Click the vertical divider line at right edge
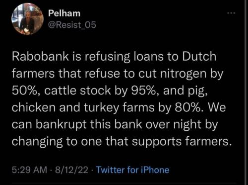The width and height of the screenshot is (248, 185). 245,92
